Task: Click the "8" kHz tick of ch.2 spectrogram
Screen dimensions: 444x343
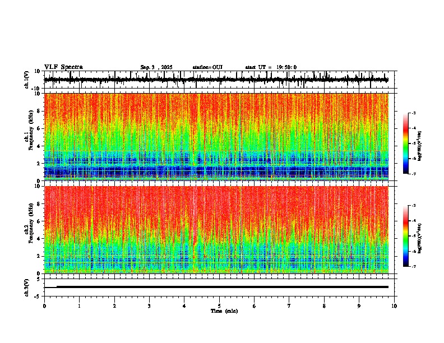Action: pos(39,204)
